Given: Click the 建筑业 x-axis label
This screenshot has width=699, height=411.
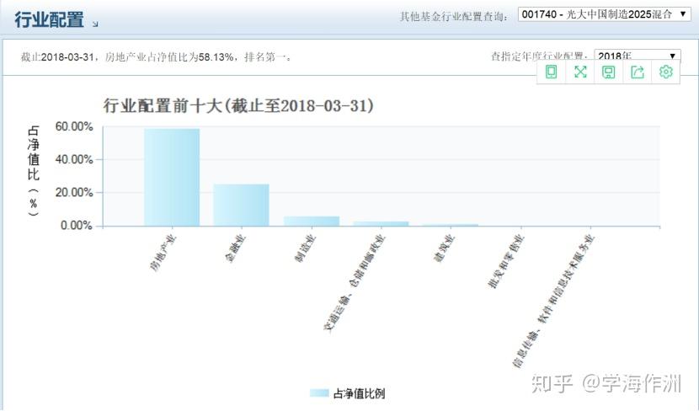Looking at the screenshot, I should click(445, 248).
